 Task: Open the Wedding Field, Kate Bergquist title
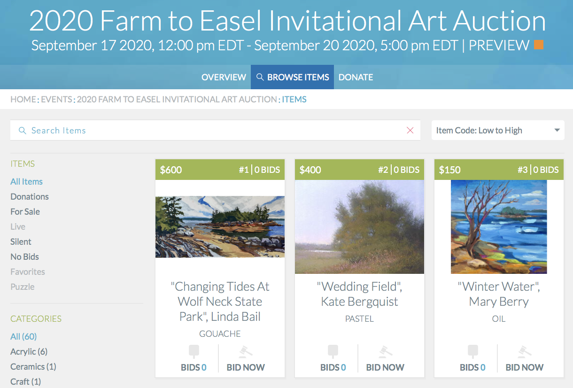click(x=359, y=294)
